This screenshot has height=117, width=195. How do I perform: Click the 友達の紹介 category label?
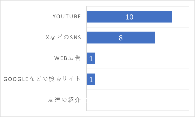(64, 100)
